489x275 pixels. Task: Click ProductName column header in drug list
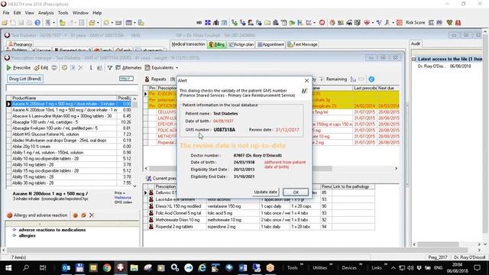(x=64, y=98)
